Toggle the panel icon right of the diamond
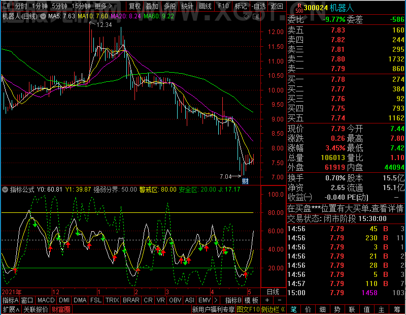 [x=256, y=17]
